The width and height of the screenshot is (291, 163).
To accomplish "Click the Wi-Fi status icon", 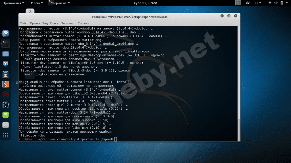I will tap(270, 3).
